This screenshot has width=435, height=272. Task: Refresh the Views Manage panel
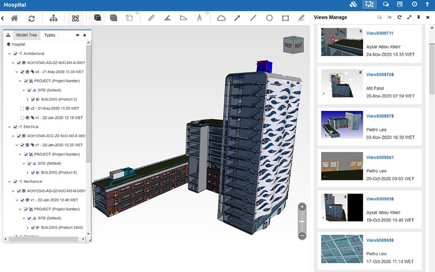point(400,17)
